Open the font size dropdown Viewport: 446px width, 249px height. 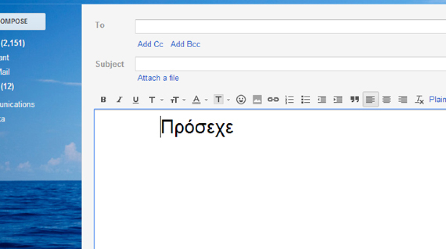click(x=178, y=100)
